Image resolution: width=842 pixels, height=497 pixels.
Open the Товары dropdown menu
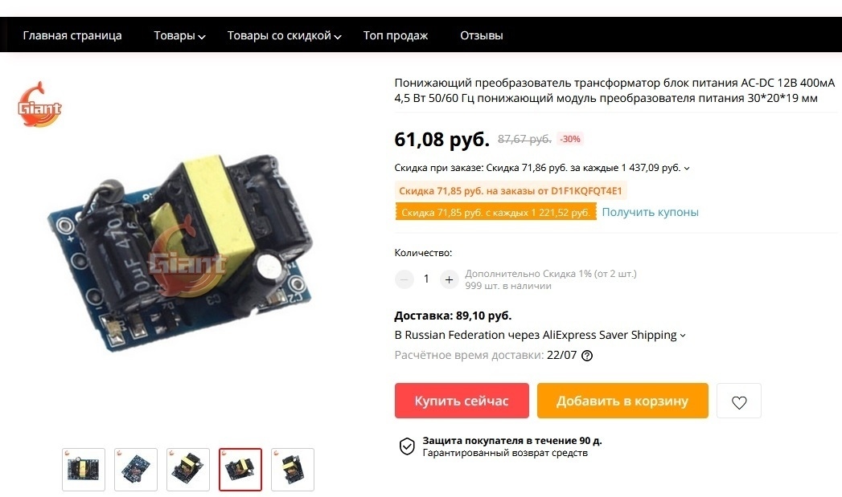tap(179, 36)
